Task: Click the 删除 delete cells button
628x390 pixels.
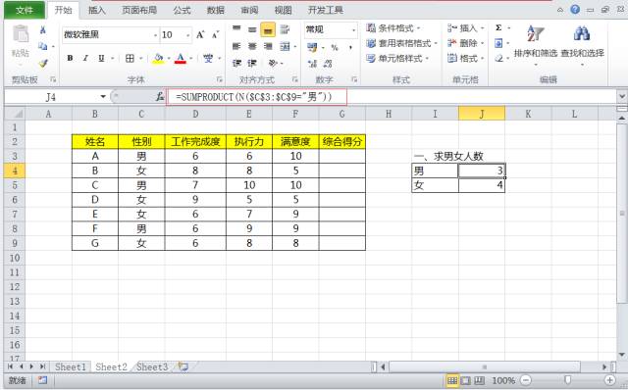Action: click(x=466, y=43)
